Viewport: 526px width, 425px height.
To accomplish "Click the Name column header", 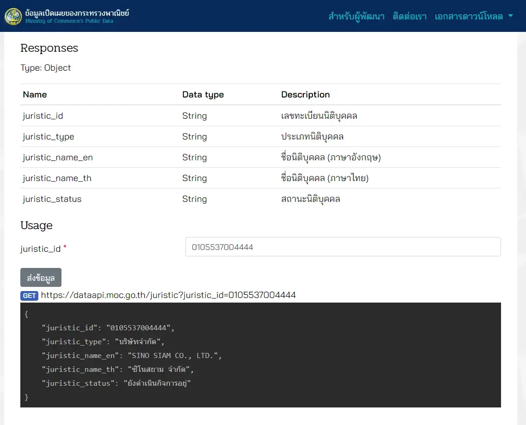I will click(35, 95).
